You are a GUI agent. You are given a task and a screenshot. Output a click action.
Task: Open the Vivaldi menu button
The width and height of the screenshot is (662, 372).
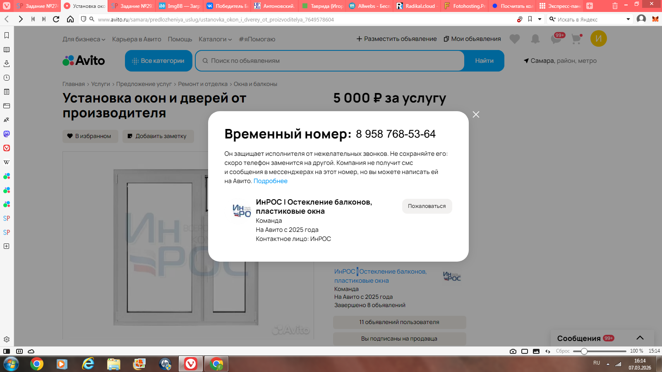coord(7,6)
